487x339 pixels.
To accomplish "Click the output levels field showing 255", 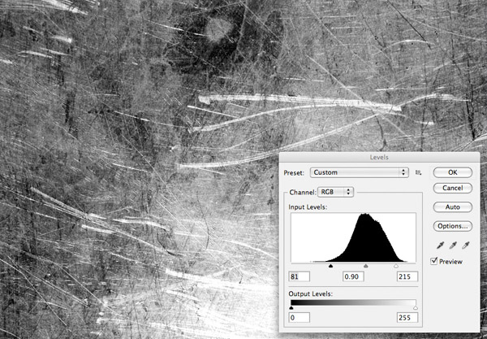I will pyautogui.click(x=407, y=318).
